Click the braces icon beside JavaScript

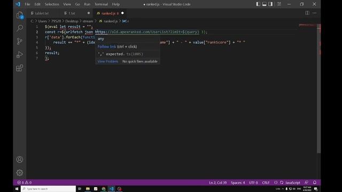tap(276, 182)
